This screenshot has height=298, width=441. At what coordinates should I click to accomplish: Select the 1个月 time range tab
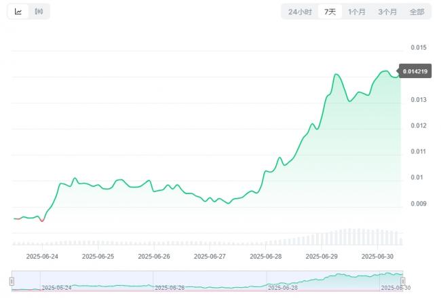tap(357, 12)
